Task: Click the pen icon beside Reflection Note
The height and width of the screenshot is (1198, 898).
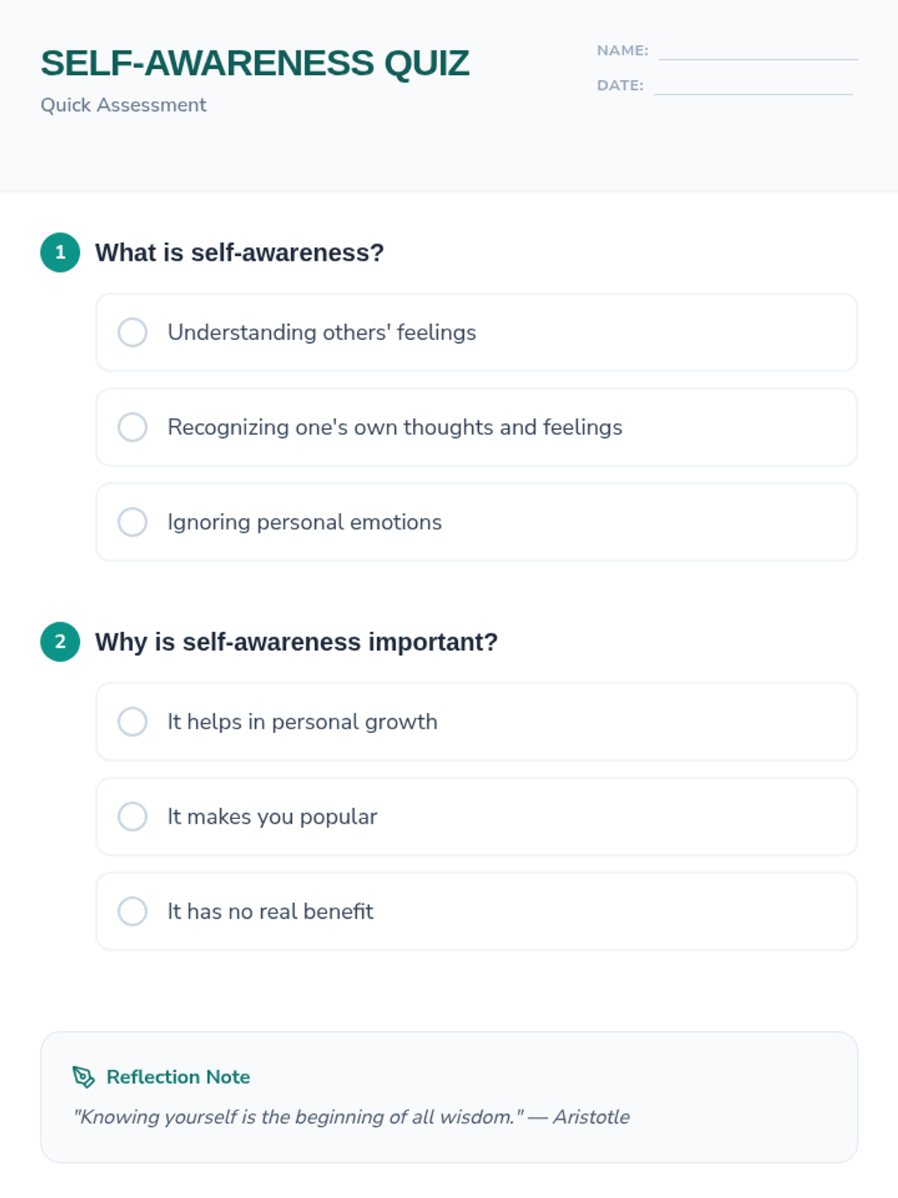Action: [x=83, y=1077]
